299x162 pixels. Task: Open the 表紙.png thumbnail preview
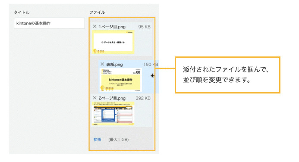[120, 80]
